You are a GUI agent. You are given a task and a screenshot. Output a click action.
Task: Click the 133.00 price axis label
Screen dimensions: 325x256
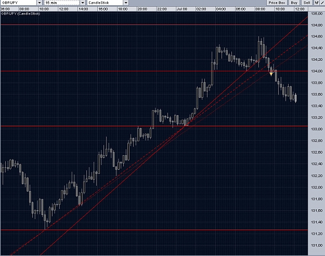pyautogui.click(x=317, y=129)
